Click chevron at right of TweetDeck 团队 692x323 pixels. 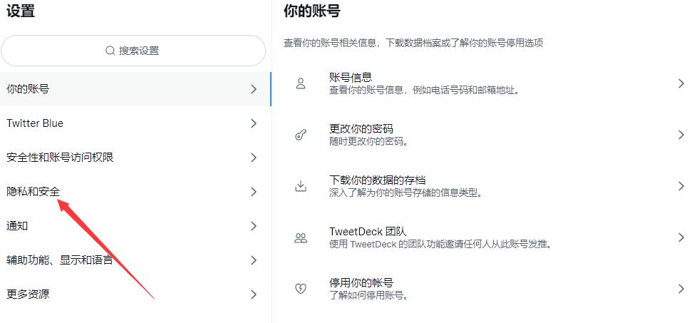(681, 238)
